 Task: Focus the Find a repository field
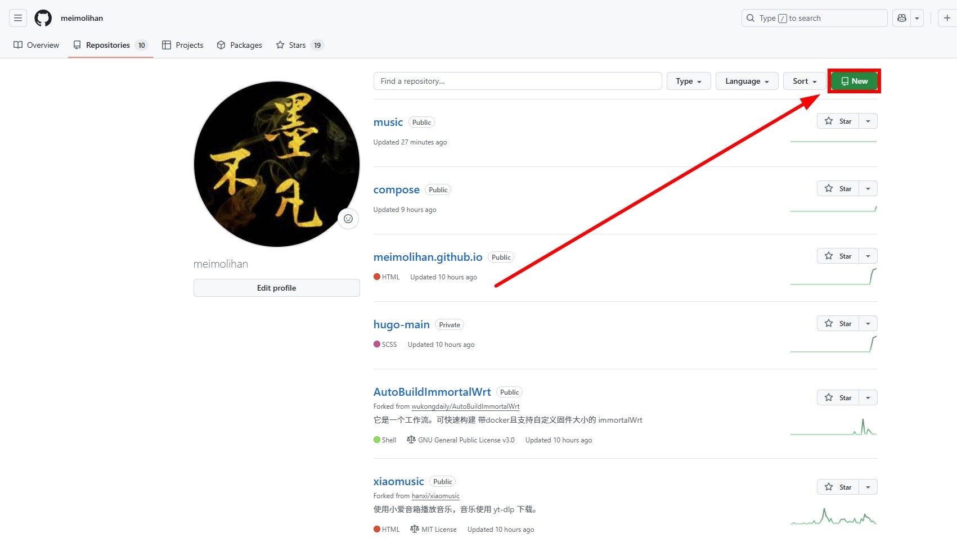[518, 81]
